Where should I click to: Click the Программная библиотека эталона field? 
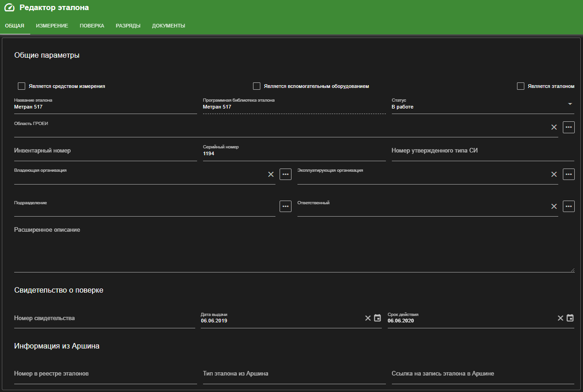coord(294,106)
